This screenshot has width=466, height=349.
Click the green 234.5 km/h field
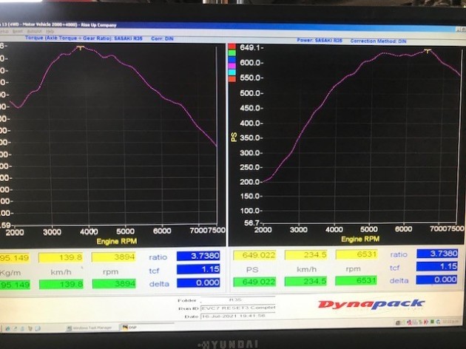click(305, 281)
